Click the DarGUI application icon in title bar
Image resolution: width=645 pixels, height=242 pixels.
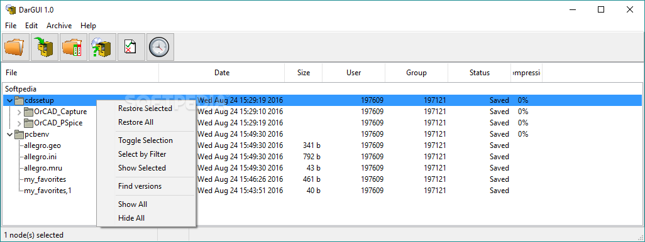click(x=10, y=9)
